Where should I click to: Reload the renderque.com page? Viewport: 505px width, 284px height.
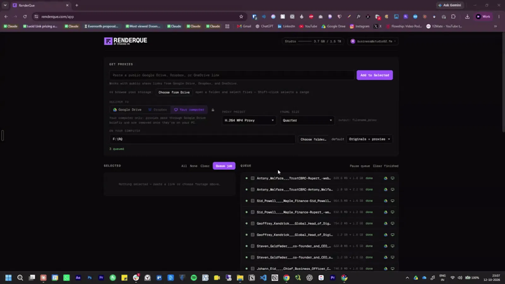point(25,17)
